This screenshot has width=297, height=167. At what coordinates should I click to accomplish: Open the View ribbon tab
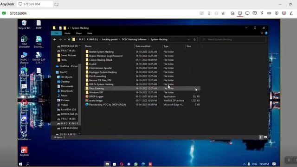point(90,33)
